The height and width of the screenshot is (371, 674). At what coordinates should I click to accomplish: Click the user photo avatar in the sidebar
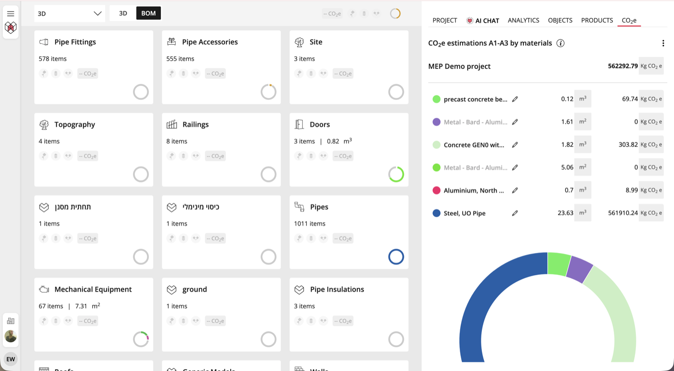11,336
